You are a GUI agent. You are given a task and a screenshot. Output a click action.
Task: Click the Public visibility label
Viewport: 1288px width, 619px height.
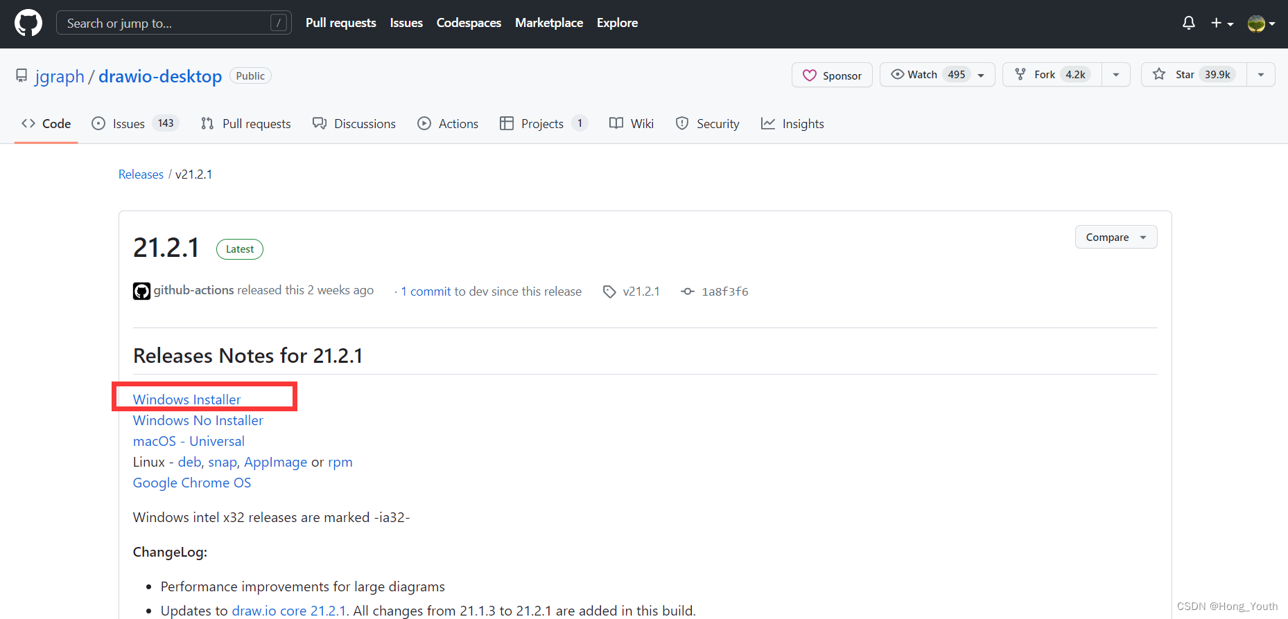click(x=250, y=75)
